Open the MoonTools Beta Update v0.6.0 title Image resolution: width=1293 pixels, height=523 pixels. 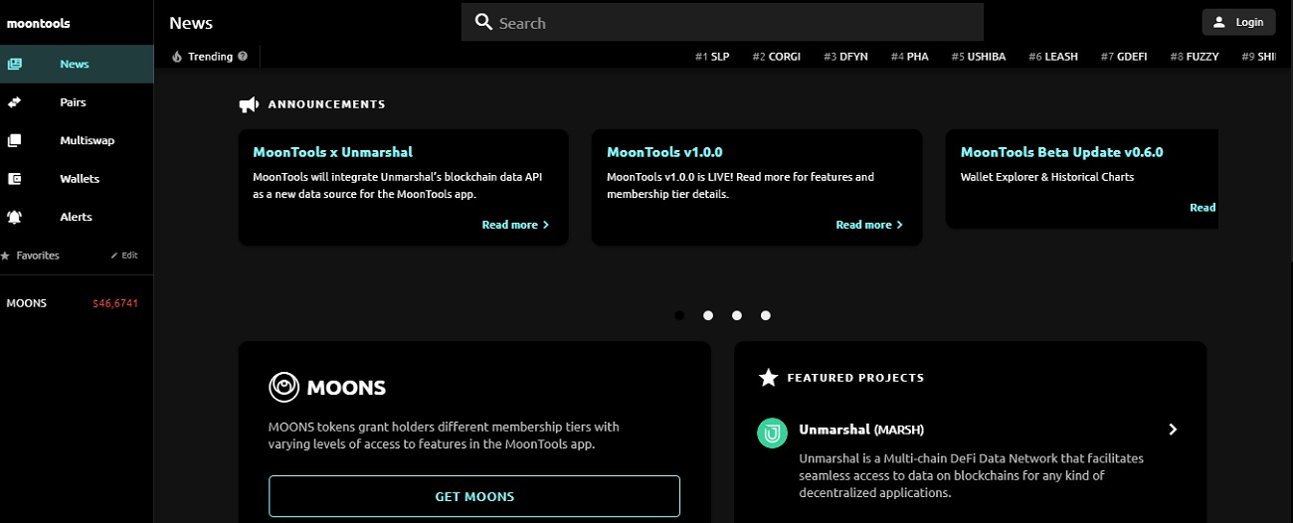pyautogui.click(x=1061, y=152)
